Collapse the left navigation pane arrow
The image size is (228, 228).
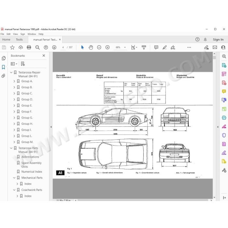tap(51, 127)
